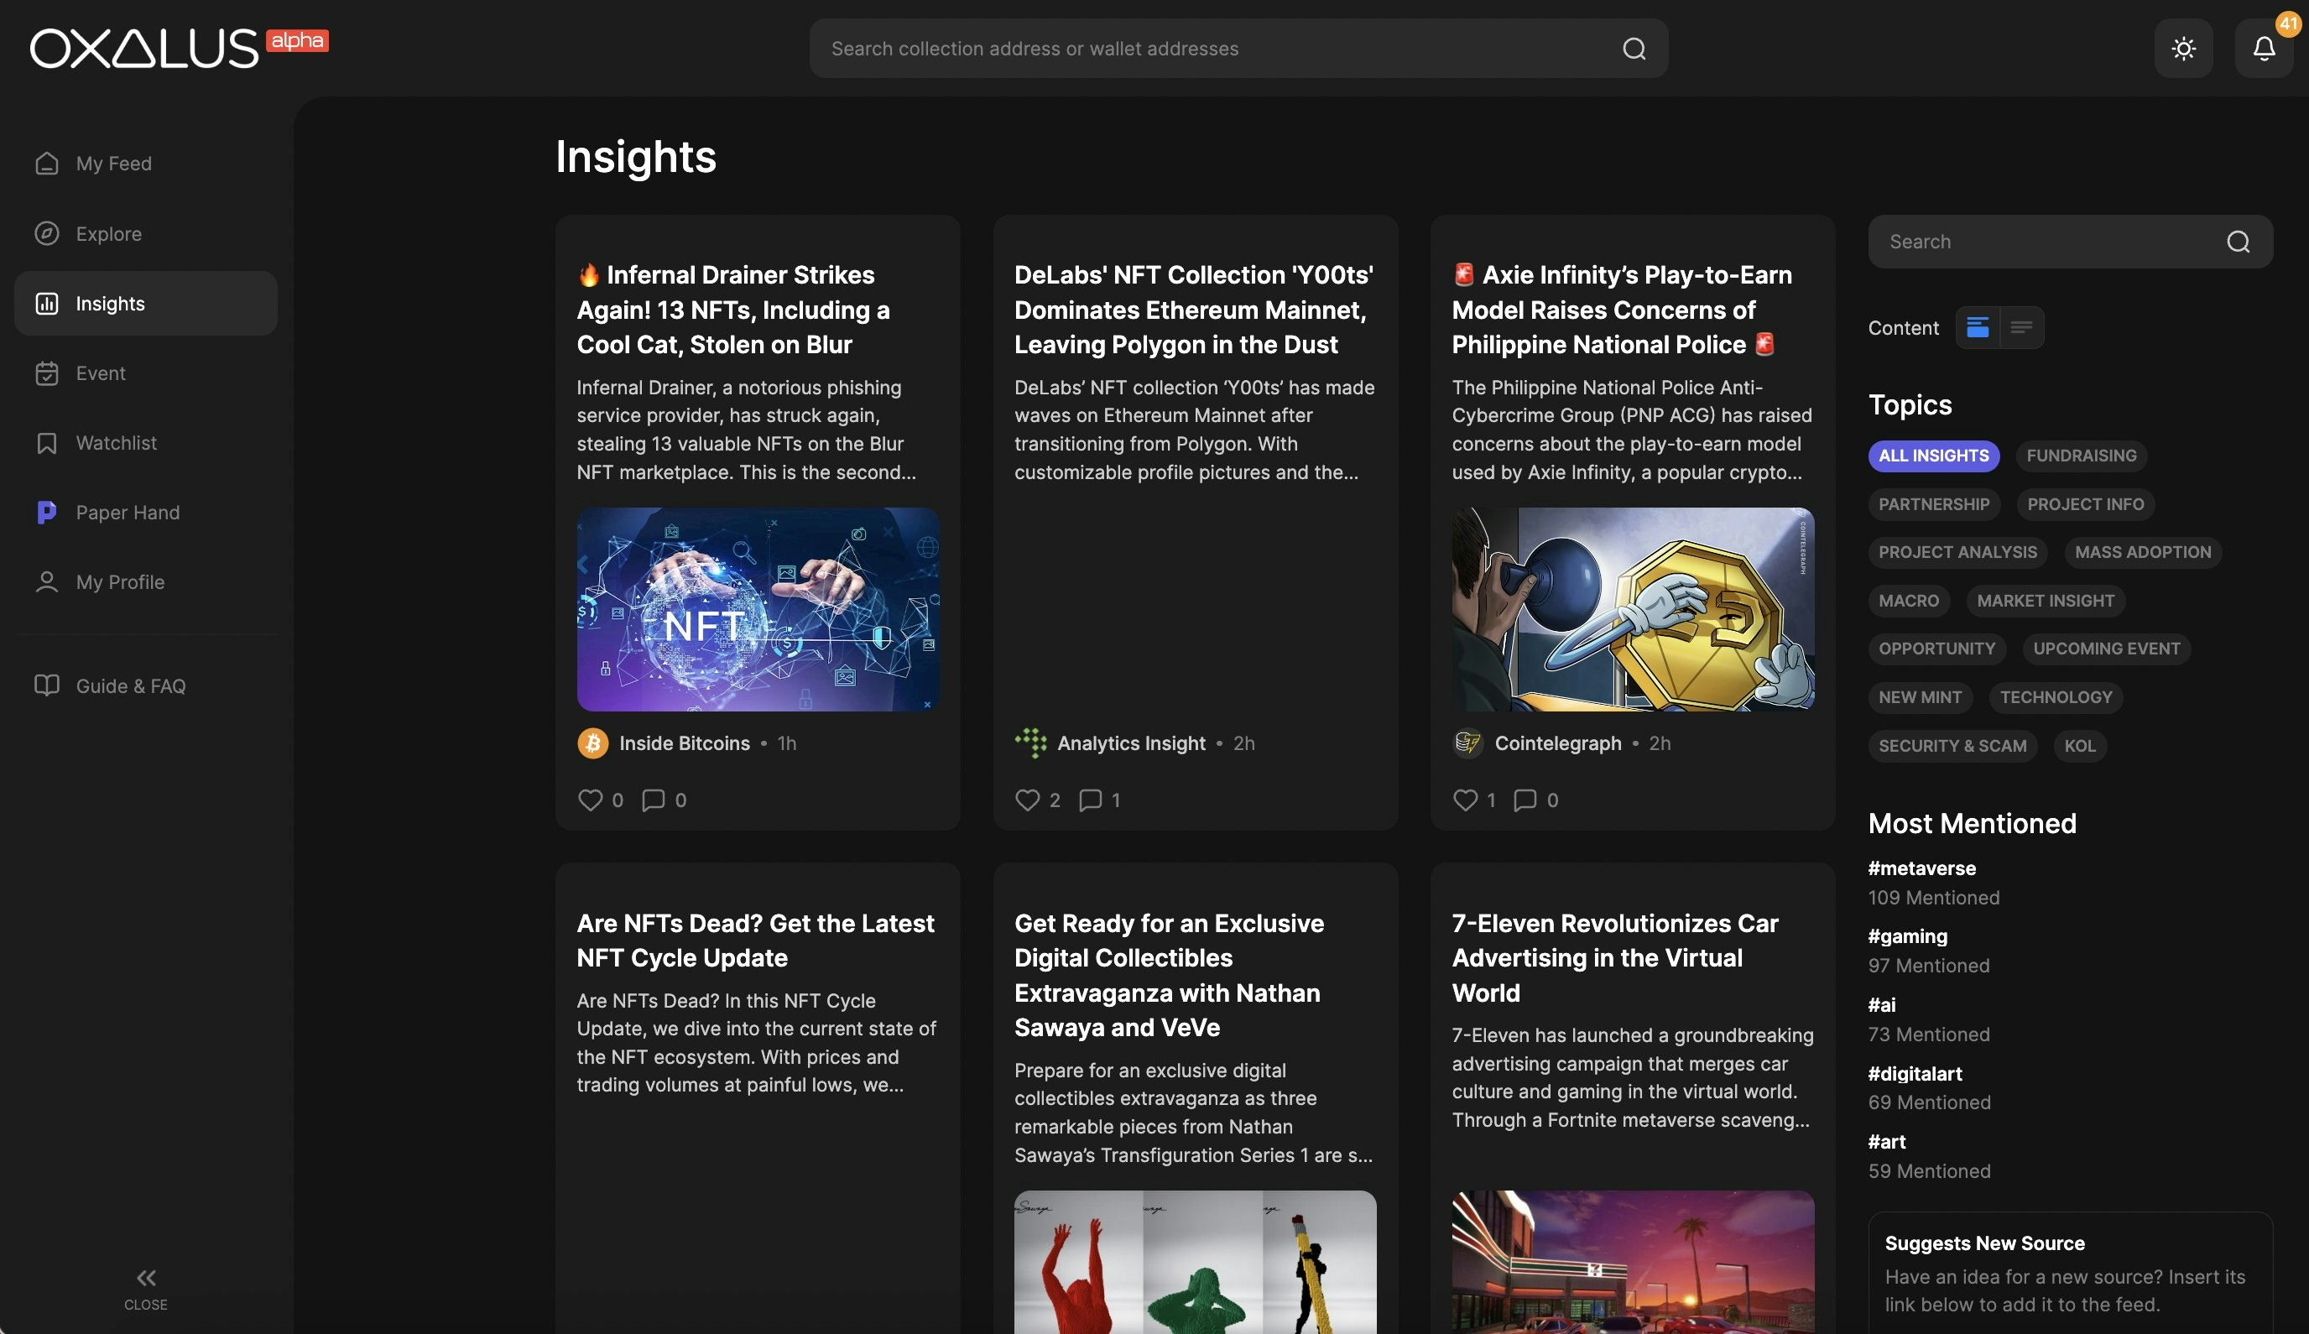
Task: Filter by MACRO topic
Action: [x=1909, y=601]
